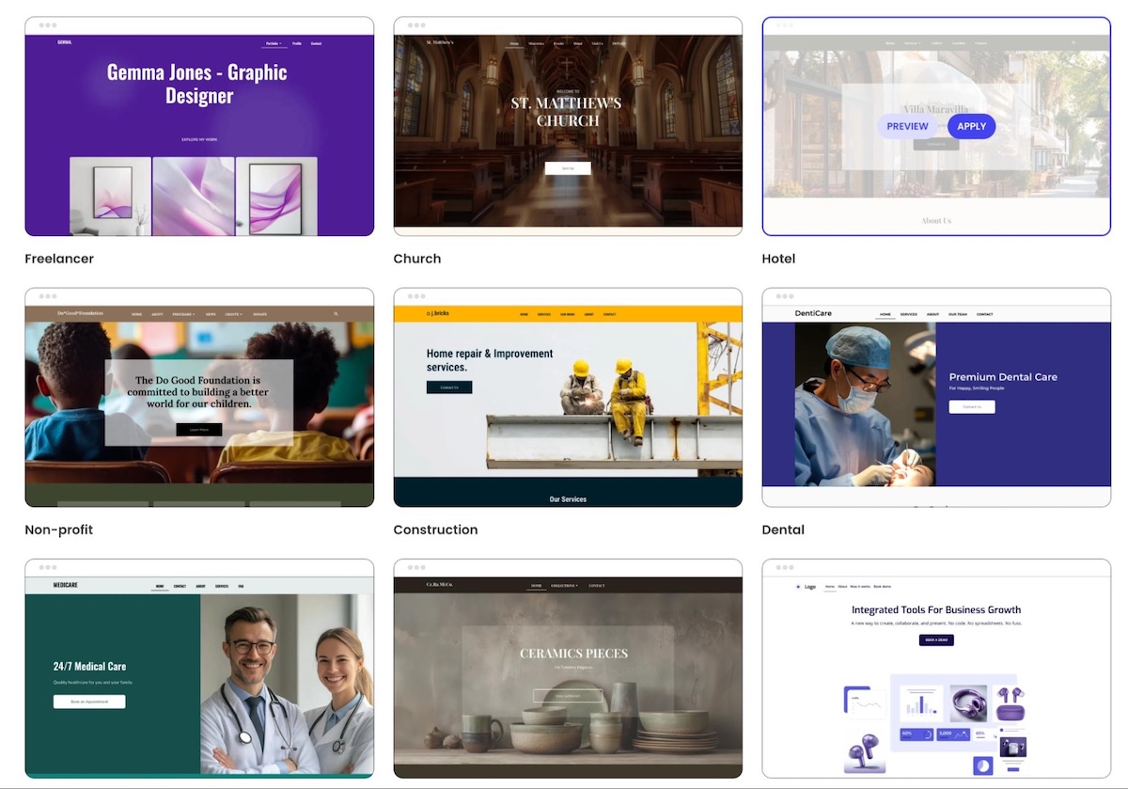
Task: Click the "Dental" template label
Action: click(783, 529)
